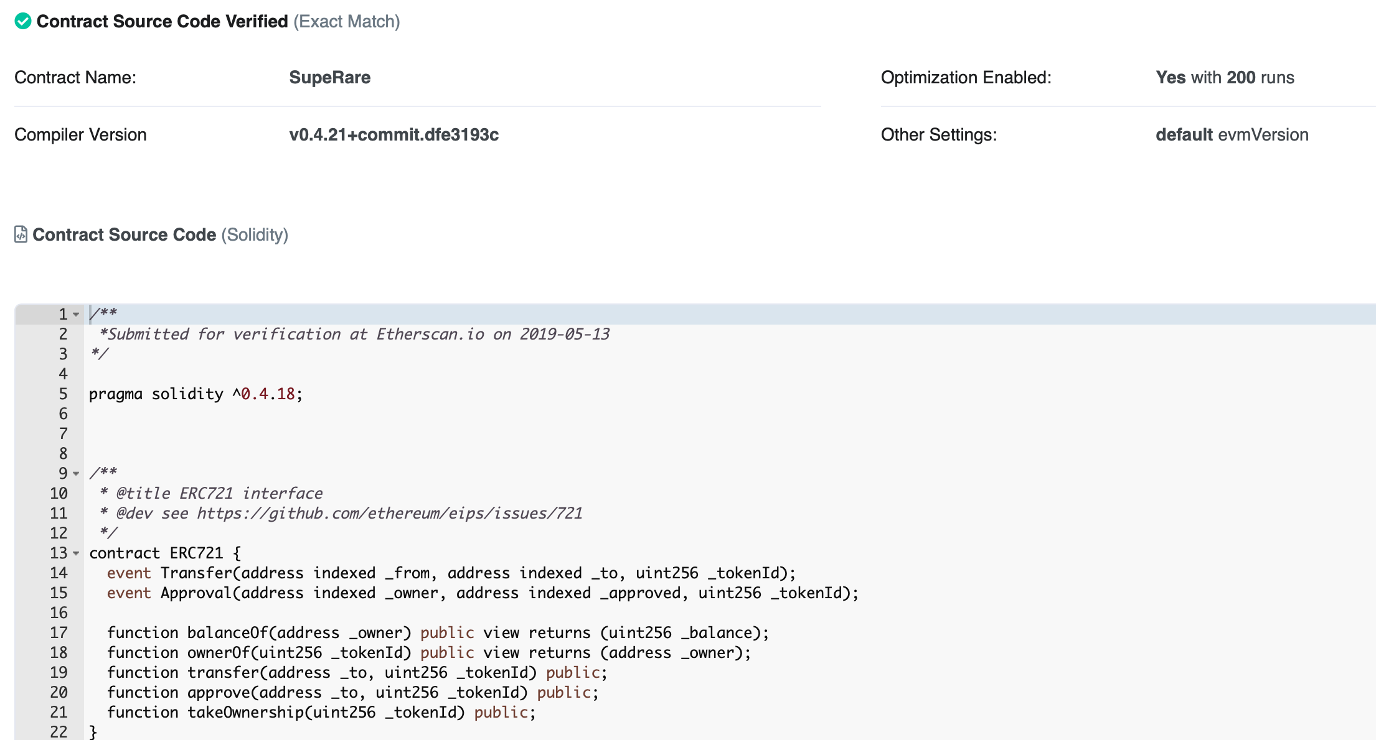
Task: Click the pragma solidity line
Action: (x=196, y=394)
